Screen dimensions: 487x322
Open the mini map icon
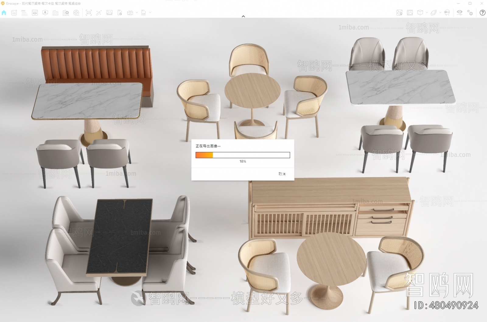click(399, 13)
